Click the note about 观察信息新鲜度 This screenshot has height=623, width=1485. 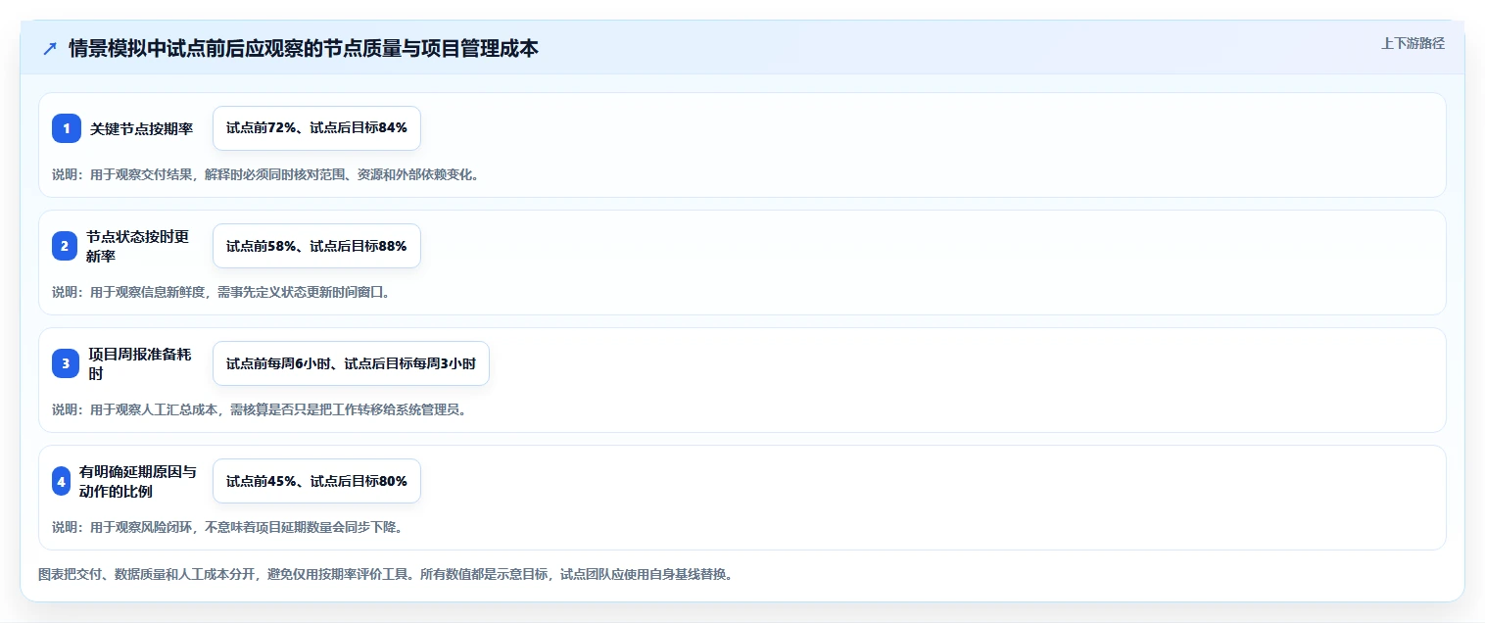[221, 292]
